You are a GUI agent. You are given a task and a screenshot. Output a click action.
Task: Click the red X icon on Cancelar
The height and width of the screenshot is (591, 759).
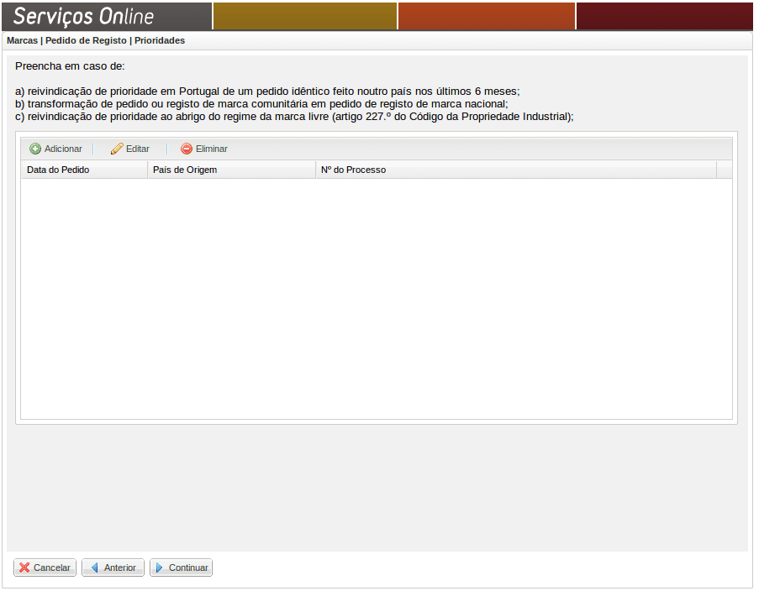coord(24,567)
